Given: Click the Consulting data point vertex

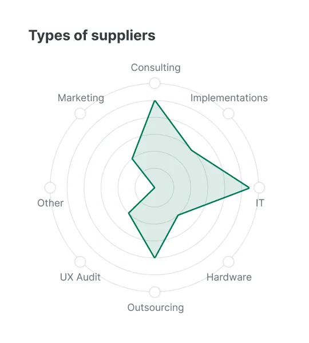Looking at the screenshot, I should point(155,101).
